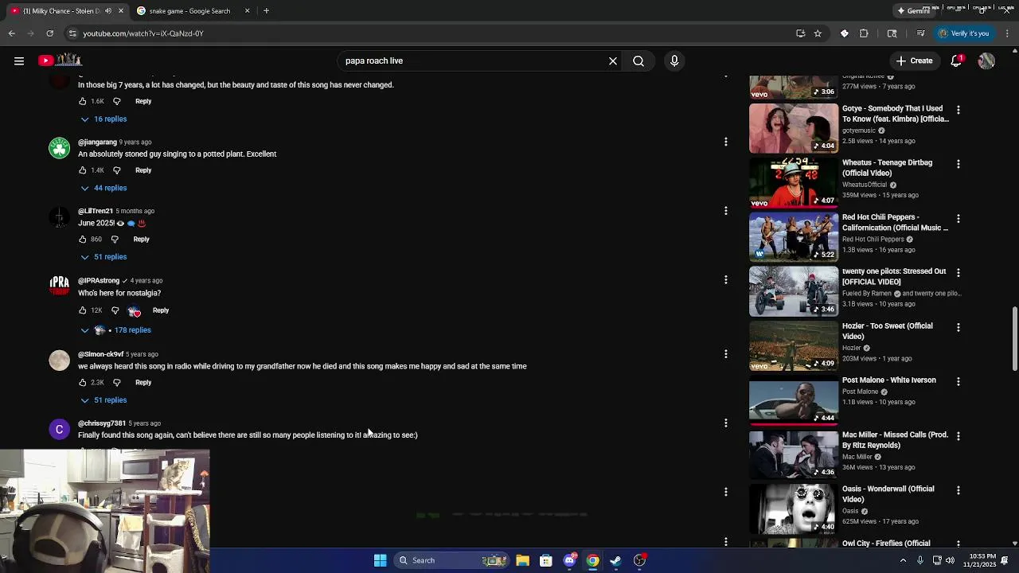The width and height of the screenshot is (1019, 573).
Task: Open Gemini in Chrome
Action: coord(914,10)
